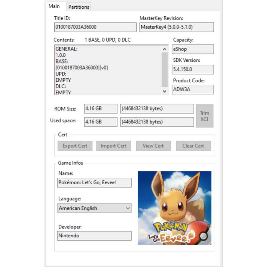Click Clear Cert
The width and height of the screenshot is (267, 267).
[193, 146]
